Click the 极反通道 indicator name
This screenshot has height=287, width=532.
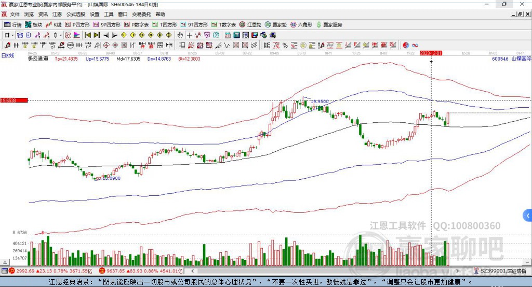click(38, 59)
